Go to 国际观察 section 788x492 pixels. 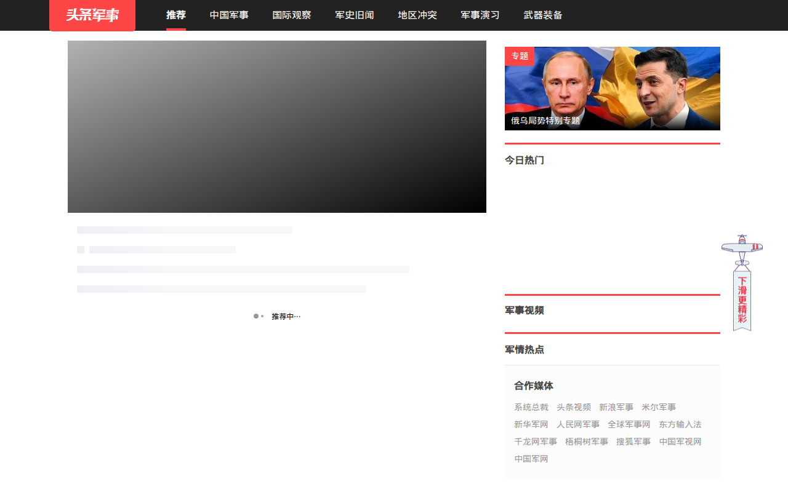(292, 15)
